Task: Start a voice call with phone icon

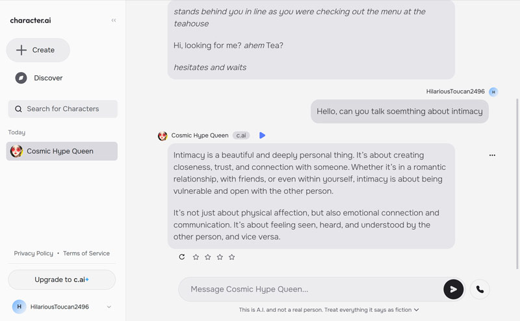Action: point(480,289)
